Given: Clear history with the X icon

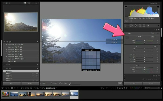Looking at the screenshot, I should [x=38, y=68].
